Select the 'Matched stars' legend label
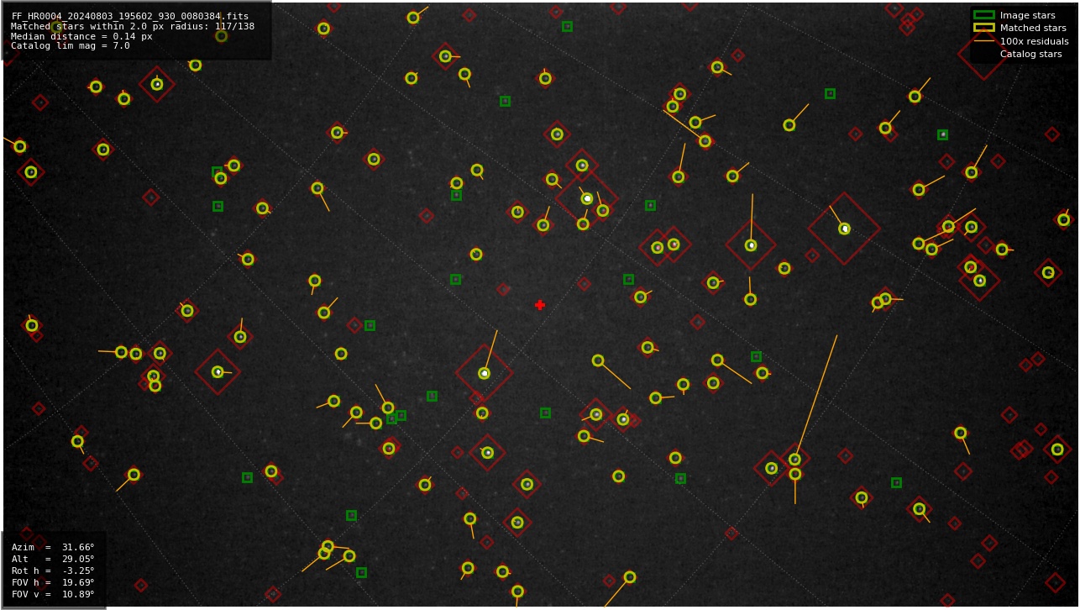 click(1033, 28)
